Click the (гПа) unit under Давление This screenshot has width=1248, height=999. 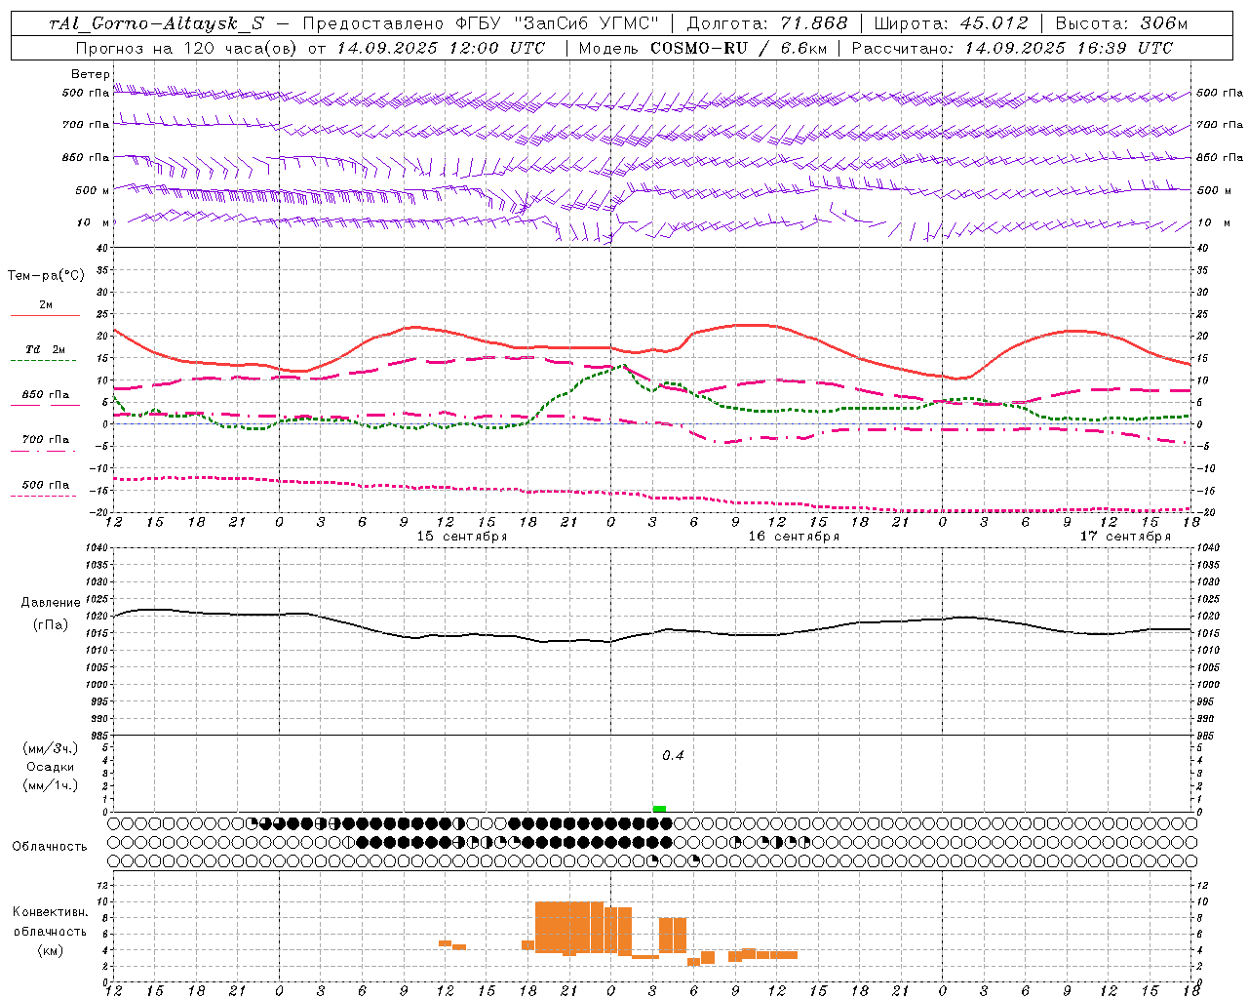tap(51, 625)
